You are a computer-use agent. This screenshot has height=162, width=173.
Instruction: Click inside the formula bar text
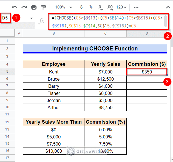[x=107, y=21]
